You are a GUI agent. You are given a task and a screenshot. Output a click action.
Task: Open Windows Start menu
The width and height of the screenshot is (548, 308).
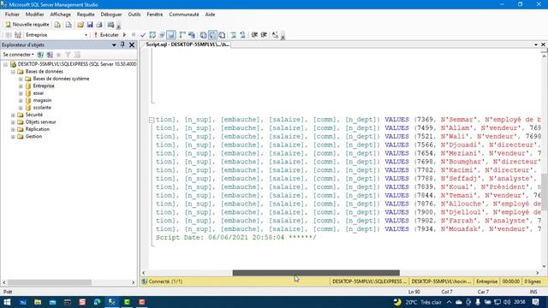point(7,302)
